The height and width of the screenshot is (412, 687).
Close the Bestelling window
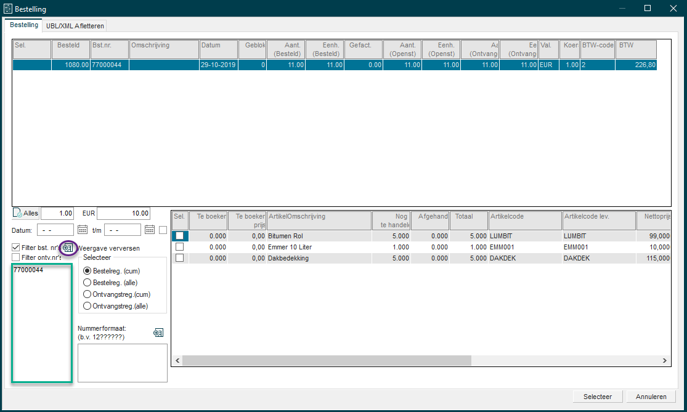coord(673,9)
